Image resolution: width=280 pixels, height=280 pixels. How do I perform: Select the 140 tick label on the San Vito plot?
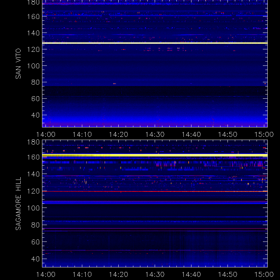point(33,33)
